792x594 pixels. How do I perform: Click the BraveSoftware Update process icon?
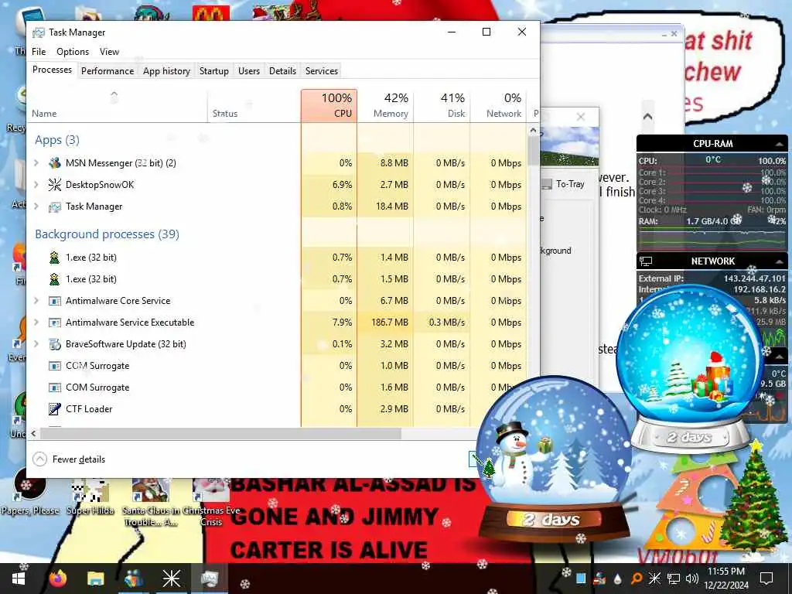point(55,344)
